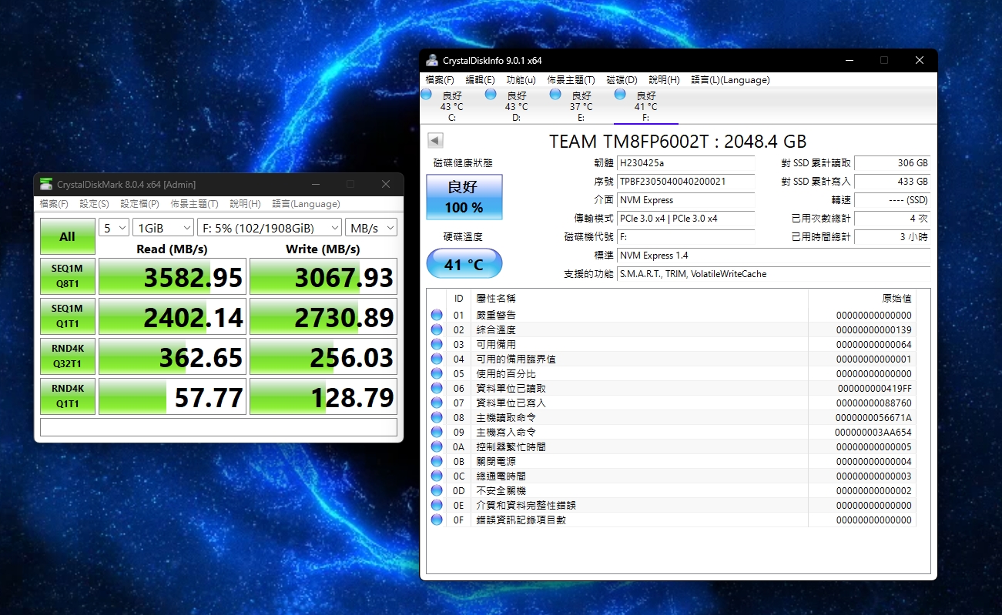Run SEQ1M Q1T1 test button

click(68, 317)
